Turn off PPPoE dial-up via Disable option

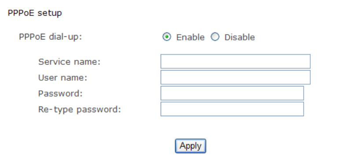(215, 37)
